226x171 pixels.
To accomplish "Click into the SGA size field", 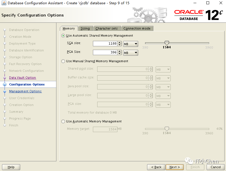I will [105, 44].
